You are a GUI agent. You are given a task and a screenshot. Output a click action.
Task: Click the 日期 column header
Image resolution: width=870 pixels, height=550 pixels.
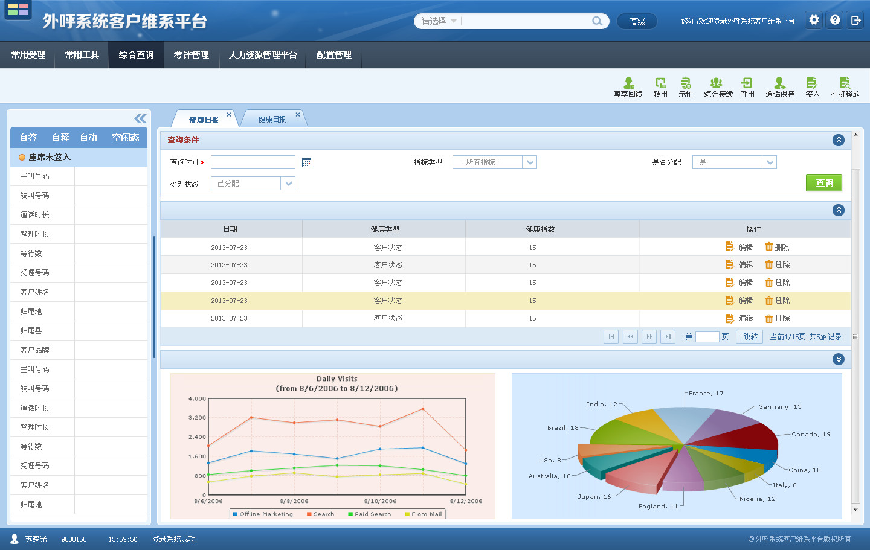(231, 229)
